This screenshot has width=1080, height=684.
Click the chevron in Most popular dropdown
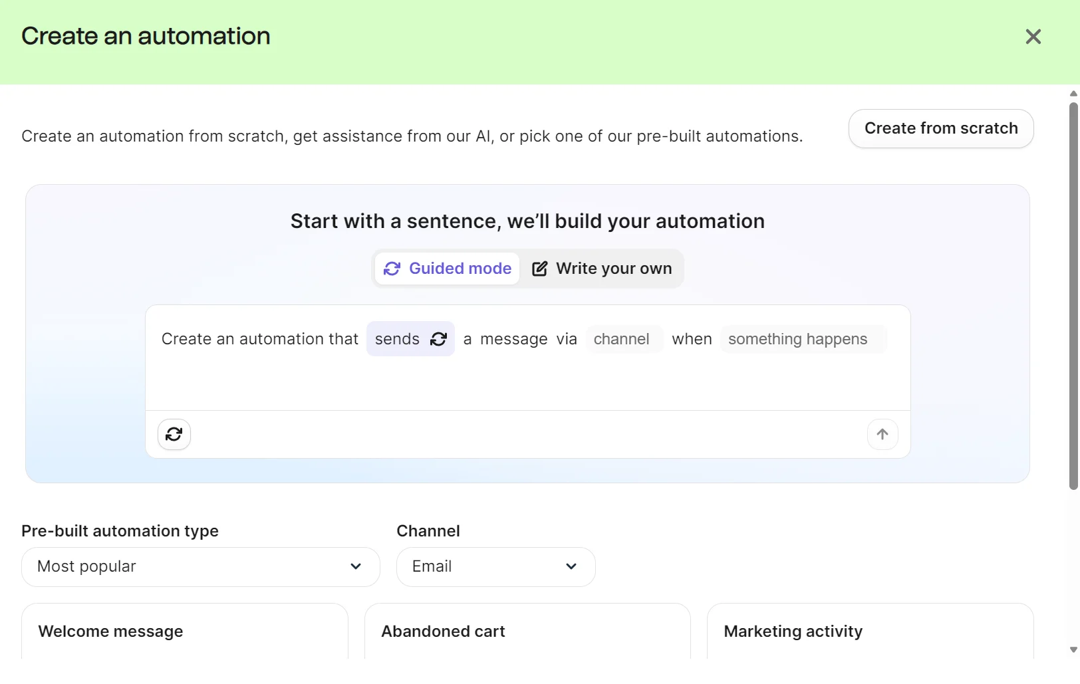pyautogui.click(x=356, y=566)
